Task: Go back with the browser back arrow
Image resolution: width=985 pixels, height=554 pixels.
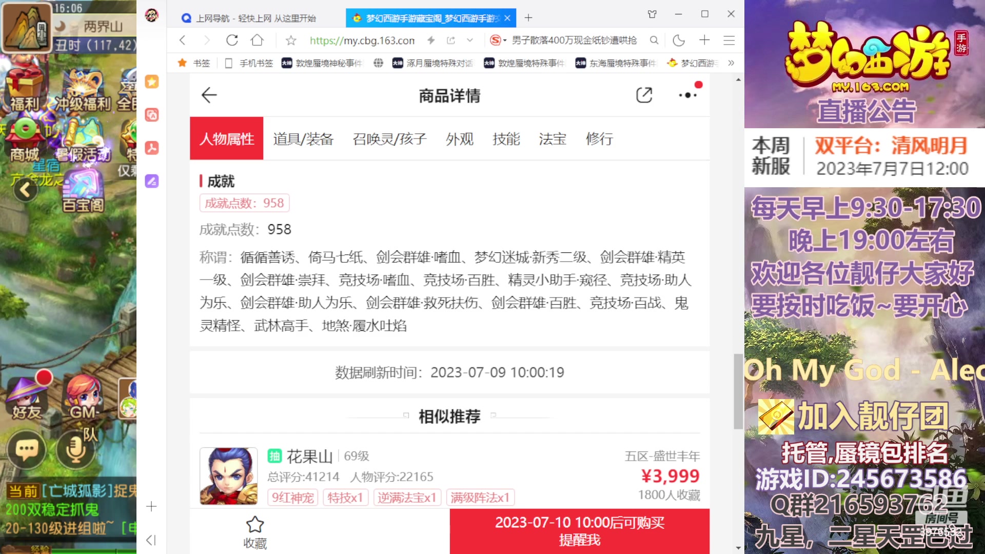Action: (x=182, y=40)
